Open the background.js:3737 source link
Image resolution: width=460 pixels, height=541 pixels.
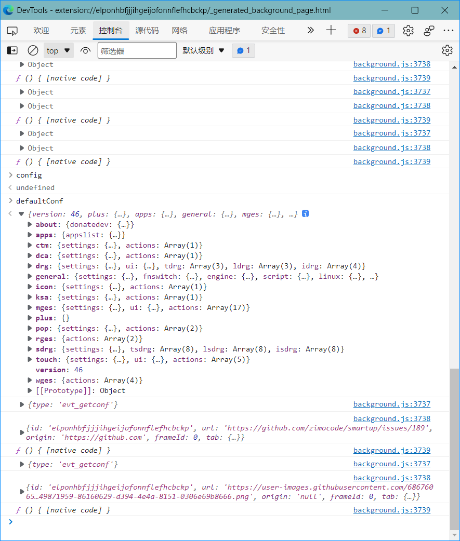[391, 91]
